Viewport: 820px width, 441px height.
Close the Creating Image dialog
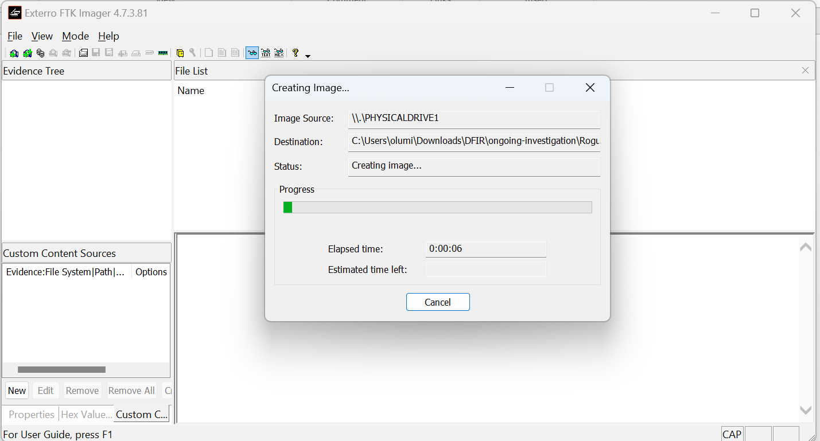tap(590, 88)
